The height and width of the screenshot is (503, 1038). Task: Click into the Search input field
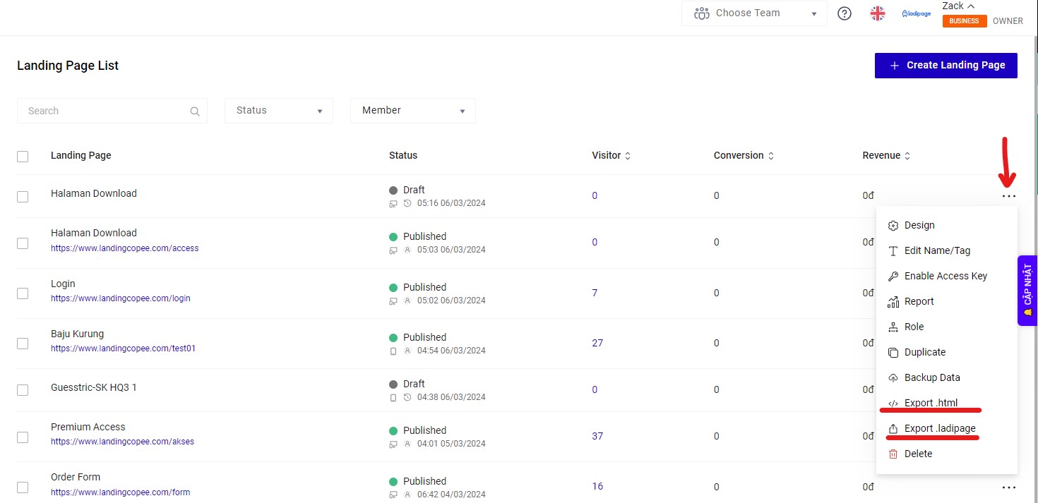[x=112, y=111]
